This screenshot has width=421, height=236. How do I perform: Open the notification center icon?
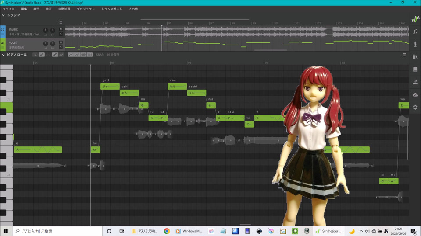tap(414, 231)
